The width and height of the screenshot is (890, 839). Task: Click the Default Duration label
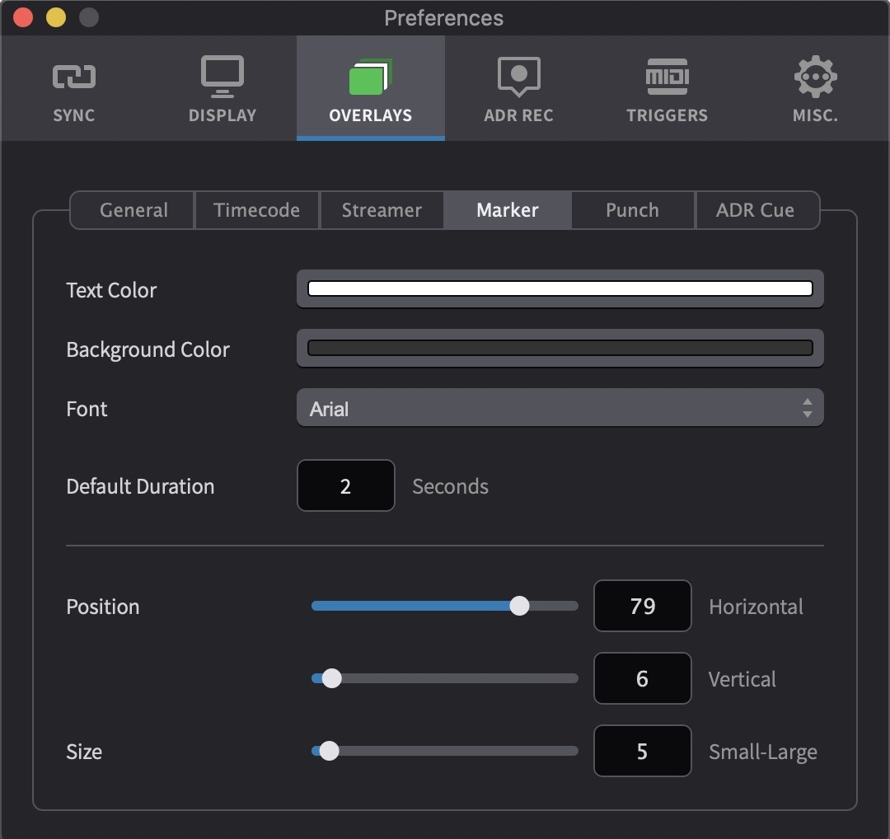(x=140, y=486)
